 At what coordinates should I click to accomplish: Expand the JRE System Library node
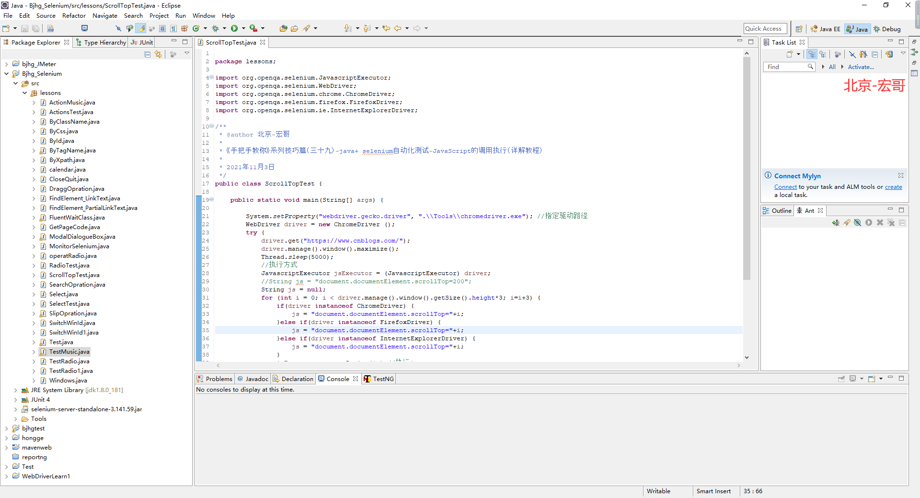[x=15, y=390]
